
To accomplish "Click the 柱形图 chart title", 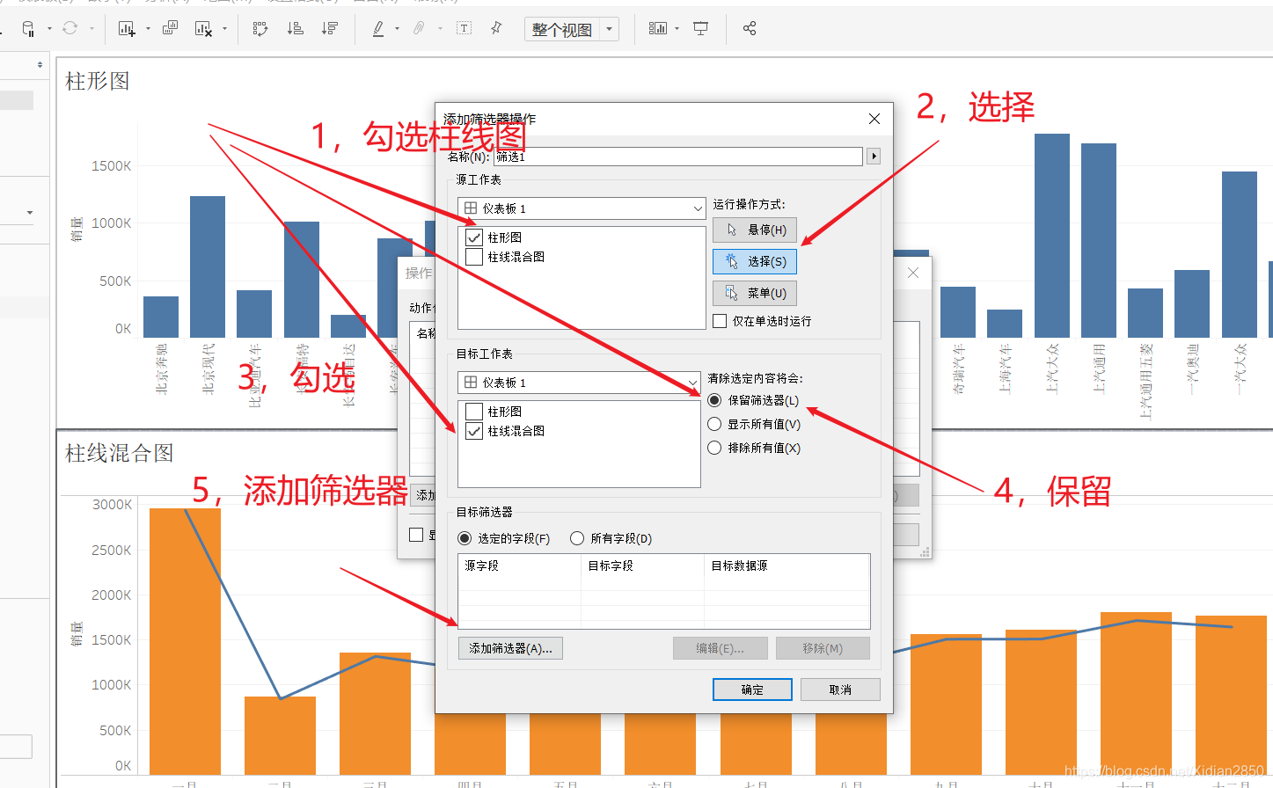I will click(98, 81).
